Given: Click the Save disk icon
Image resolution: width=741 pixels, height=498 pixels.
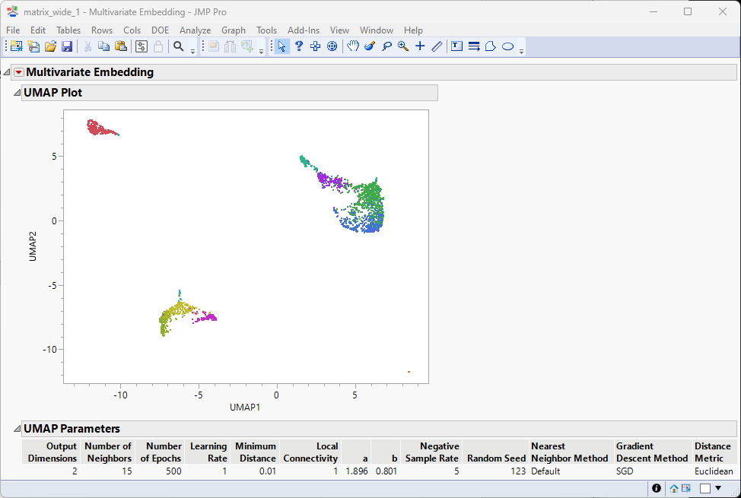Looking at the screenshot, I should [67, 46].
